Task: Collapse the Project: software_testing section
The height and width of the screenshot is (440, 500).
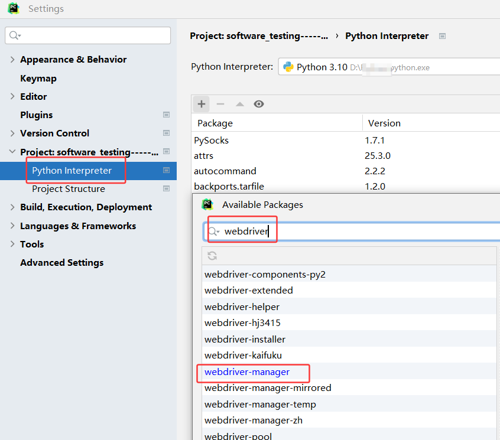Action: [12, 152]
